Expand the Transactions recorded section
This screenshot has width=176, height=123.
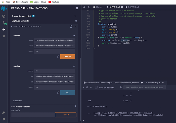(x=75, y=16)
